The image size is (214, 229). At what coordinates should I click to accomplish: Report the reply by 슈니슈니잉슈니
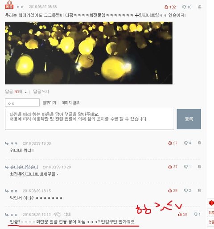(199, 167)
